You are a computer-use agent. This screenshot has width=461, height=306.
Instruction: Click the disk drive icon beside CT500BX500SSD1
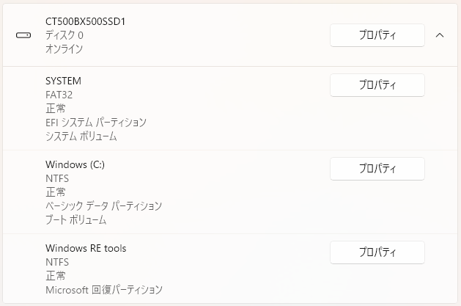point(23,35)
